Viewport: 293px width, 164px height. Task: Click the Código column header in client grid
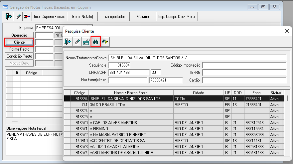click(79, 92)
